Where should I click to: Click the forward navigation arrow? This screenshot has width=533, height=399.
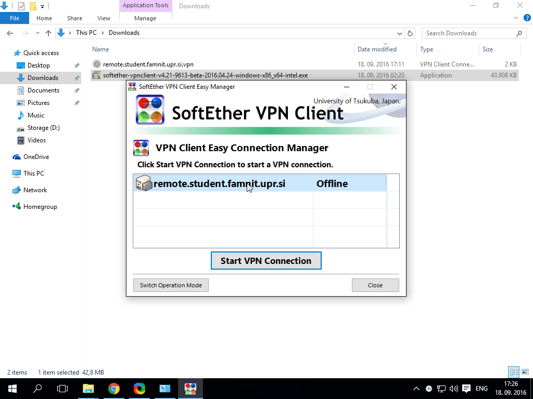click(26, 33)
